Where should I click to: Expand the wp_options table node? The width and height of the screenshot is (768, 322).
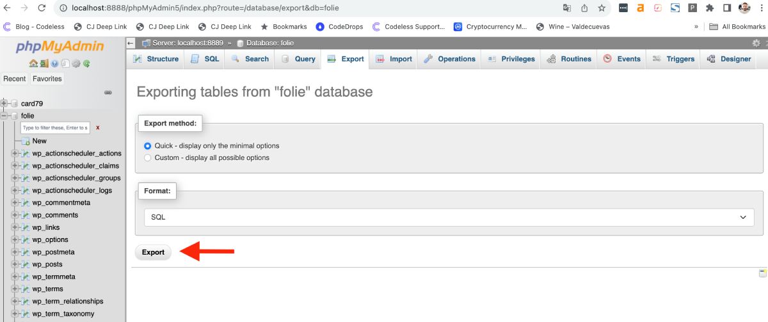tap(15, 239)
